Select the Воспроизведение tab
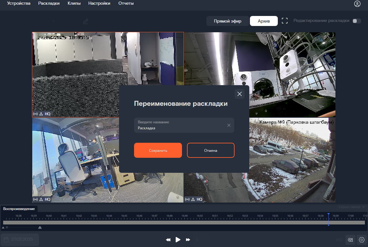This screenshot has height=247, width=368. click(x=19, y=209)
